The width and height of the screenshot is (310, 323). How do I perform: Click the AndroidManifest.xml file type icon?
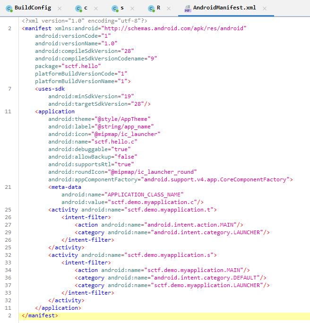click(188, 8)
